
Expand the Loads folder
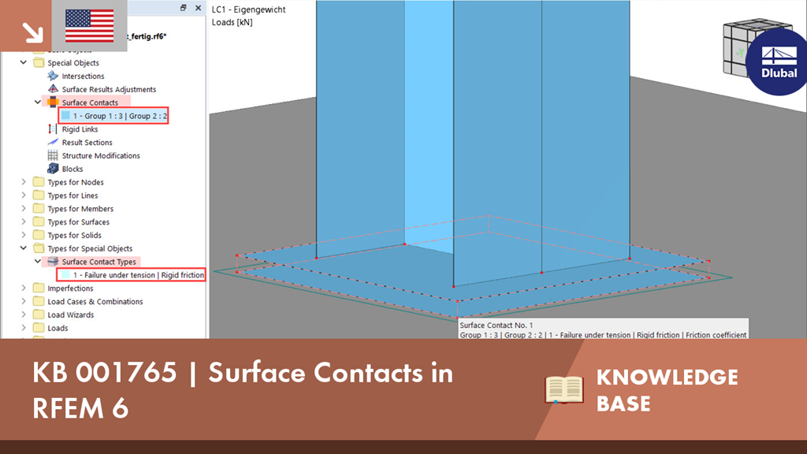(x=23, y=328)
